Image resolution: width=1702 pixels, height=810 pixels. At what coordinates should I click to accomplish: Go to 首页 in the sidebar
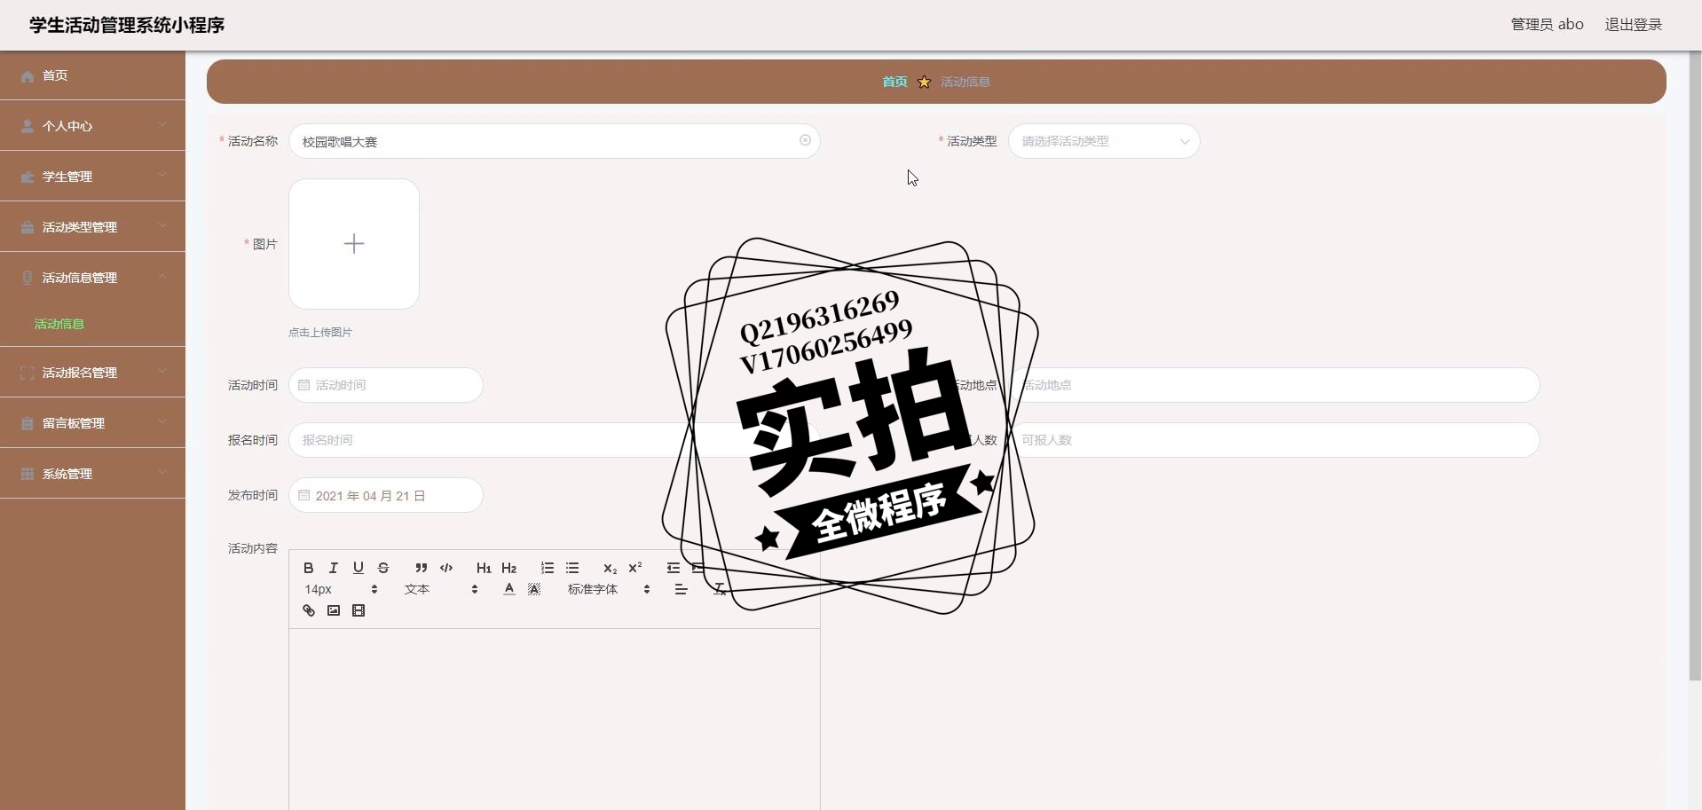93,75
